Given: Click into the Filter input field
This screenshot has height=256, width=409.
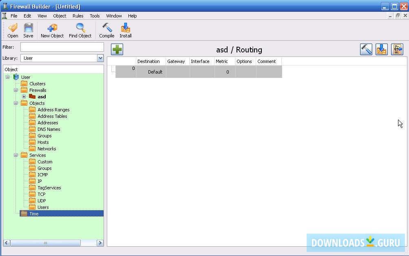Looking at the screenshot, I should coord(62,47).
